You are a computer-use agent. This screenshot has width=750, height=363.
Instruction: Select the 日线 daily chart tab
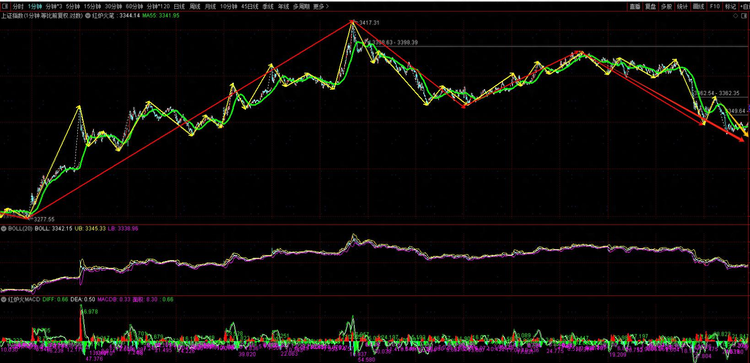point(179,6)
